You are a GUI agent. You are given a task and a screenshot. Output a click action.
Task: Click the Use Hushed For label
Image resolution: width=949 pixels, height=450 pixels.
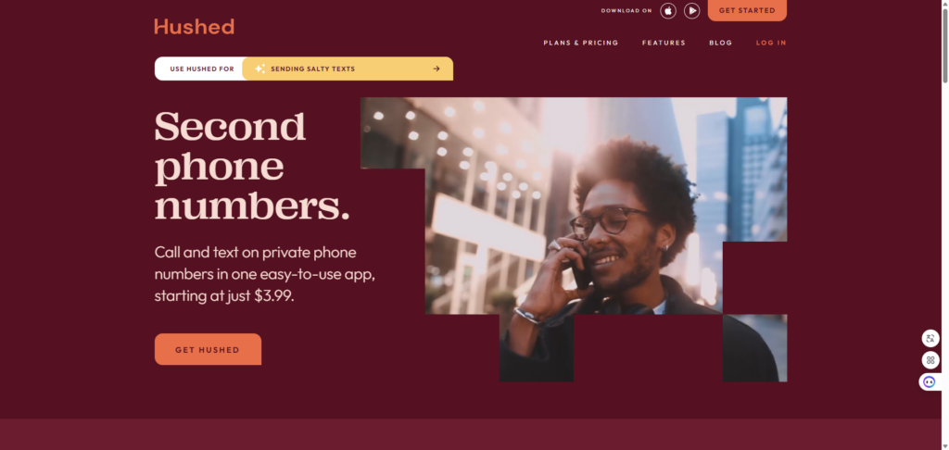(x=201, y=69)
